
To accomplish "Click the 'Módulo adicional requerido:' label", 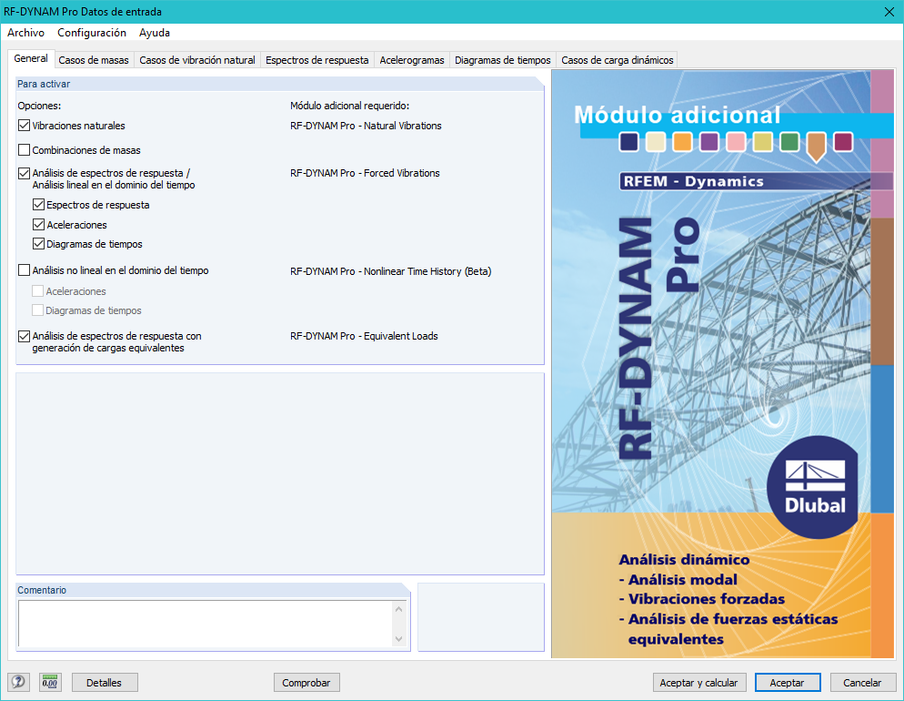I will 350,106.
